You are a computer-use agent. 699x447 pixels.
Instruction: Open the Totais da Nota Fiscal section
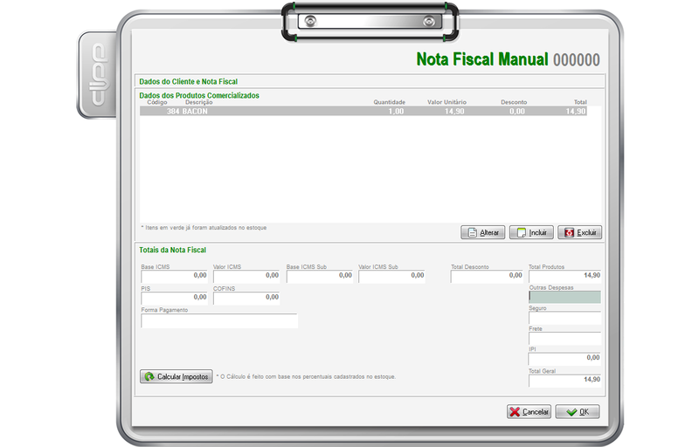coord(173,251)
